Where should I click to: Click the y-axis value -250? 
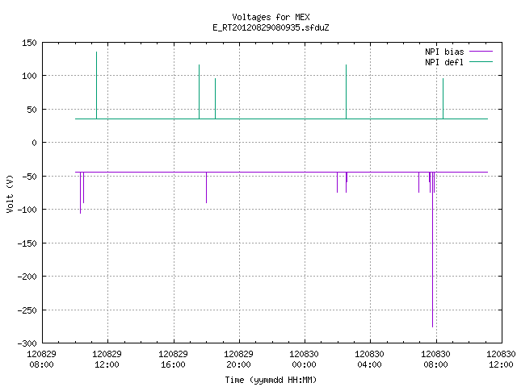pos(27,310)
